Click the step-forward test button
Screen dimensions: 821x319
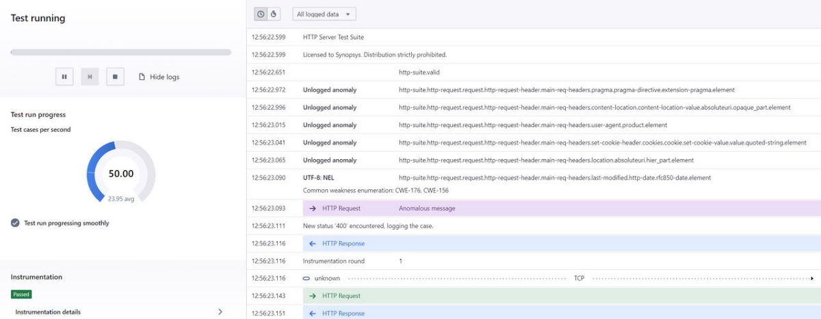(90, 77)
